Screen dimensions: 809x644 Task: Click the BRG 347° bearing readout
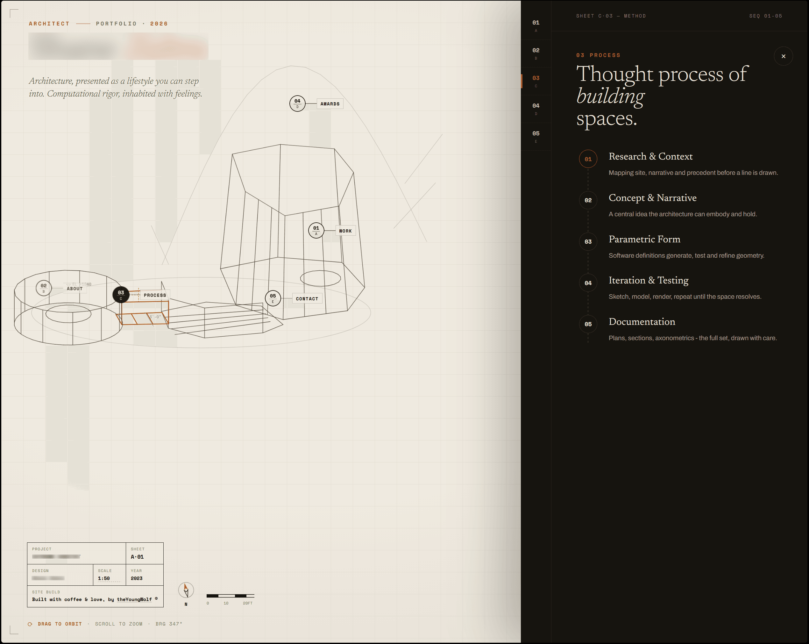169,624
